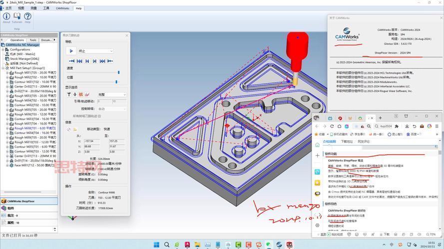Click the Windows Start button on taskbar
This screenshot has width=444, height=249.
[x=156, y=245]
